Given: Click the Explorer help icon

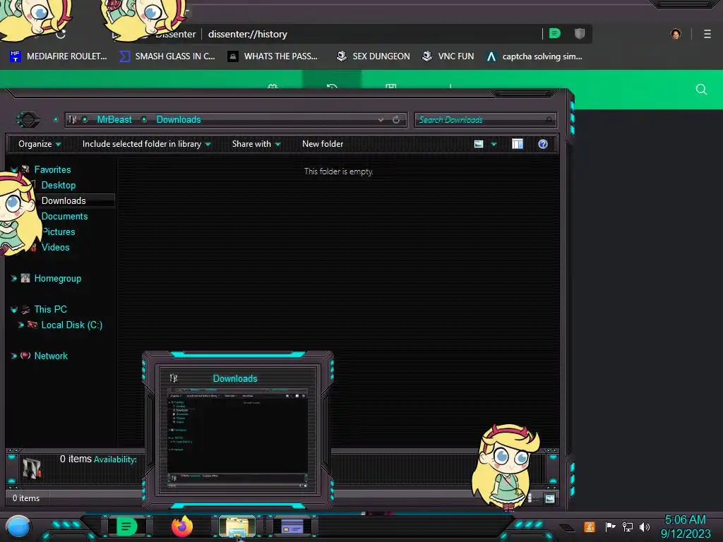Looking at the screenshot, I should pyautogui.click(x=543, y=144).
